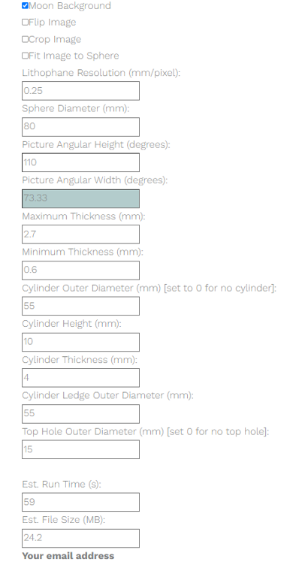The height and width of the screenshot is (562, 302).
Task: Click the Lithophane Resolution field
Action: (x=80, y=91)
